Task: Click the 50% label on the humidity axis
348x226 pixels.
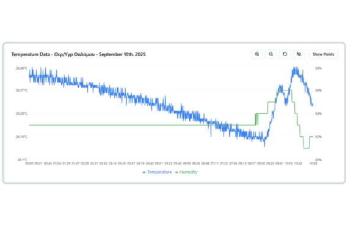Action: [x=318, y=160]
